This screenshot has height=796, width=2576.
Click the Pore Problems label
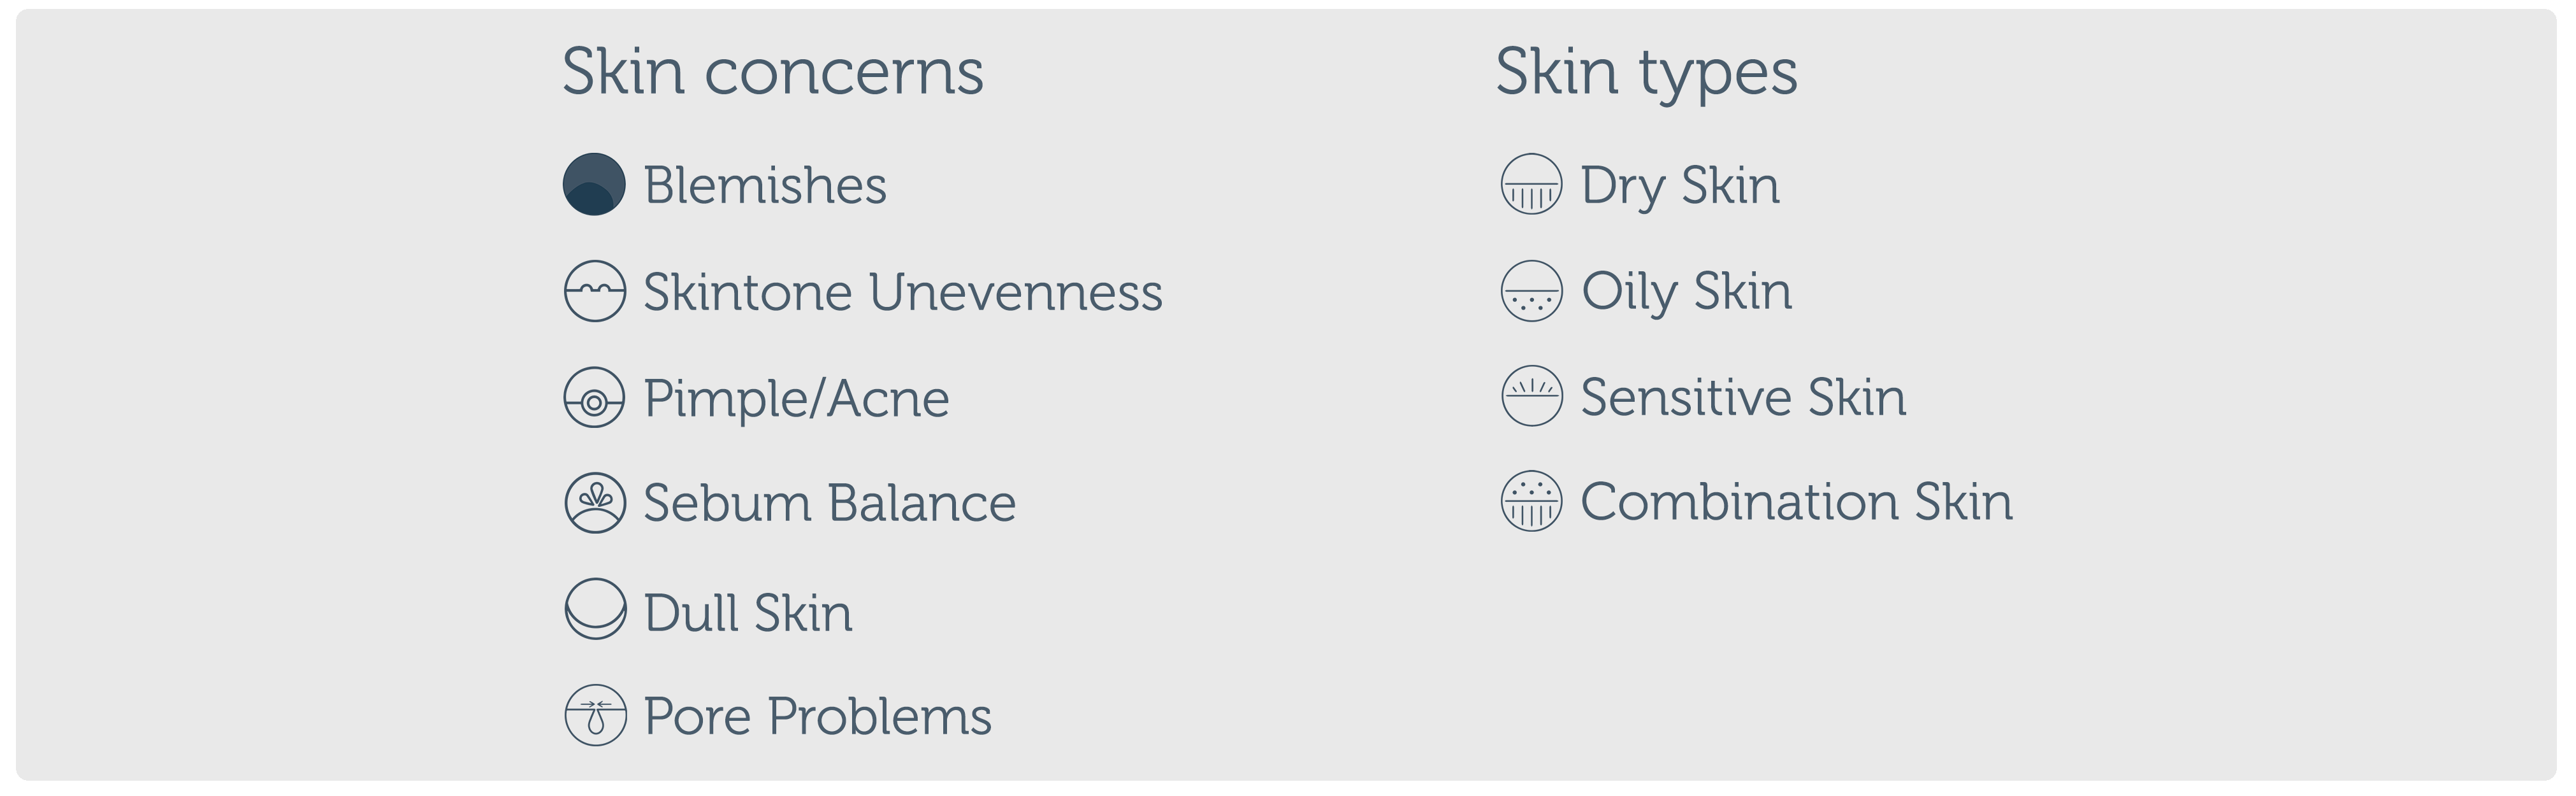coord(817,717)
